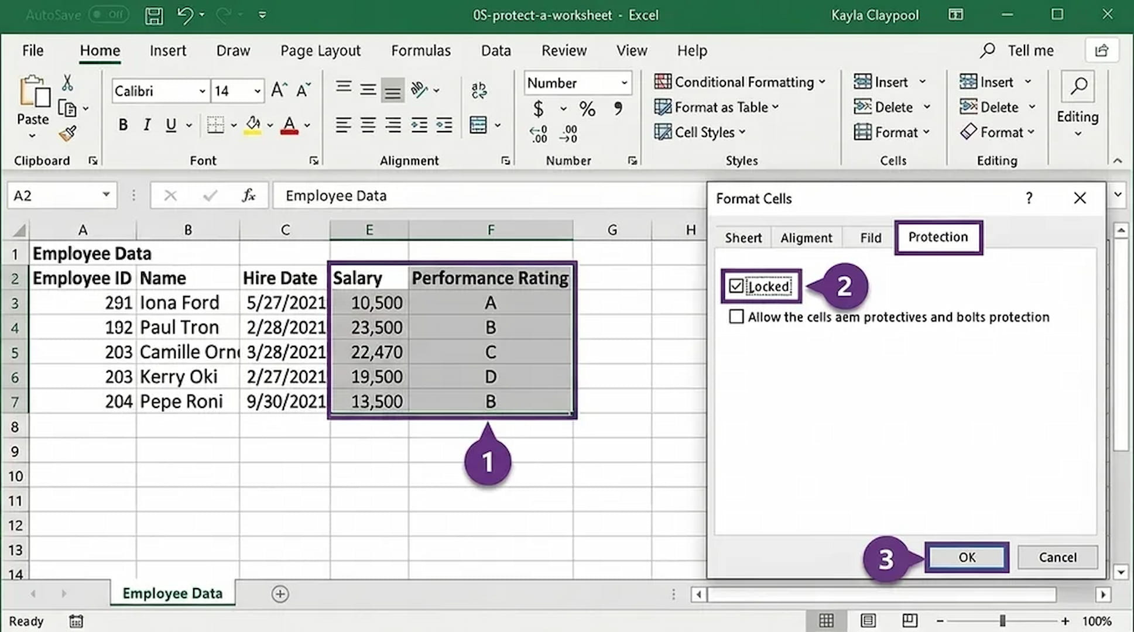Open the Calibri font name dropdown
This screenshot has width=1134, height=632.
[202, 91]
